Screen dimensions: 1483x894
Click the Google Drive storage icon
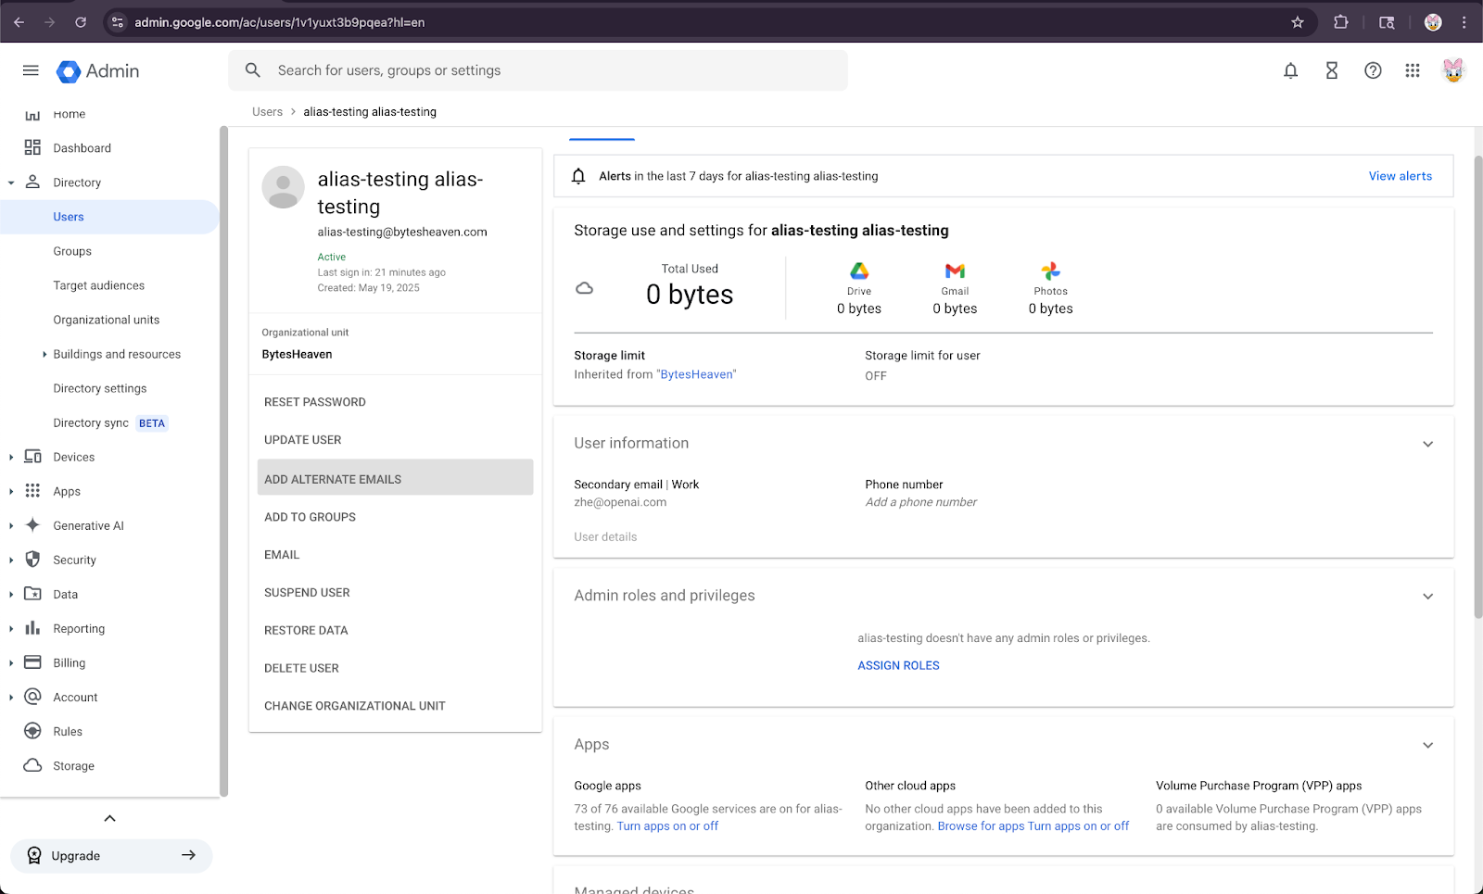(x=859, y=271)
